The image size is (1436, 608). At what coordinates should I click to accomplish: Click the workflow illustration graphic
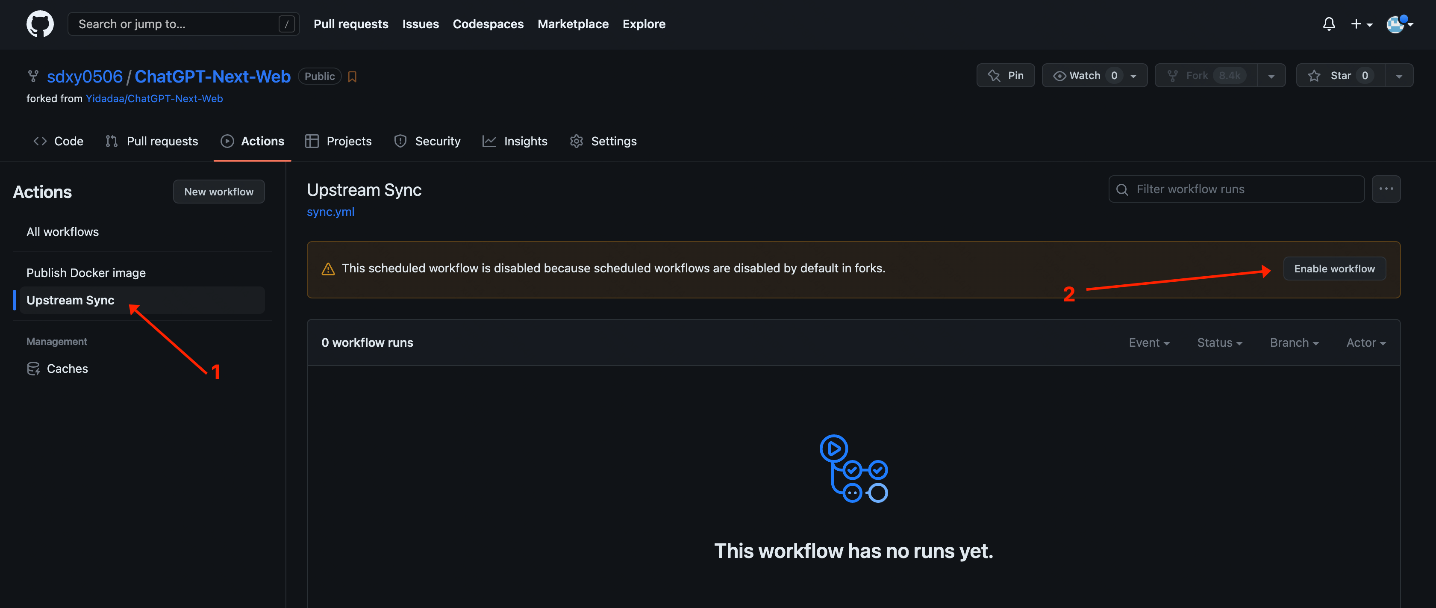[853, 469]
